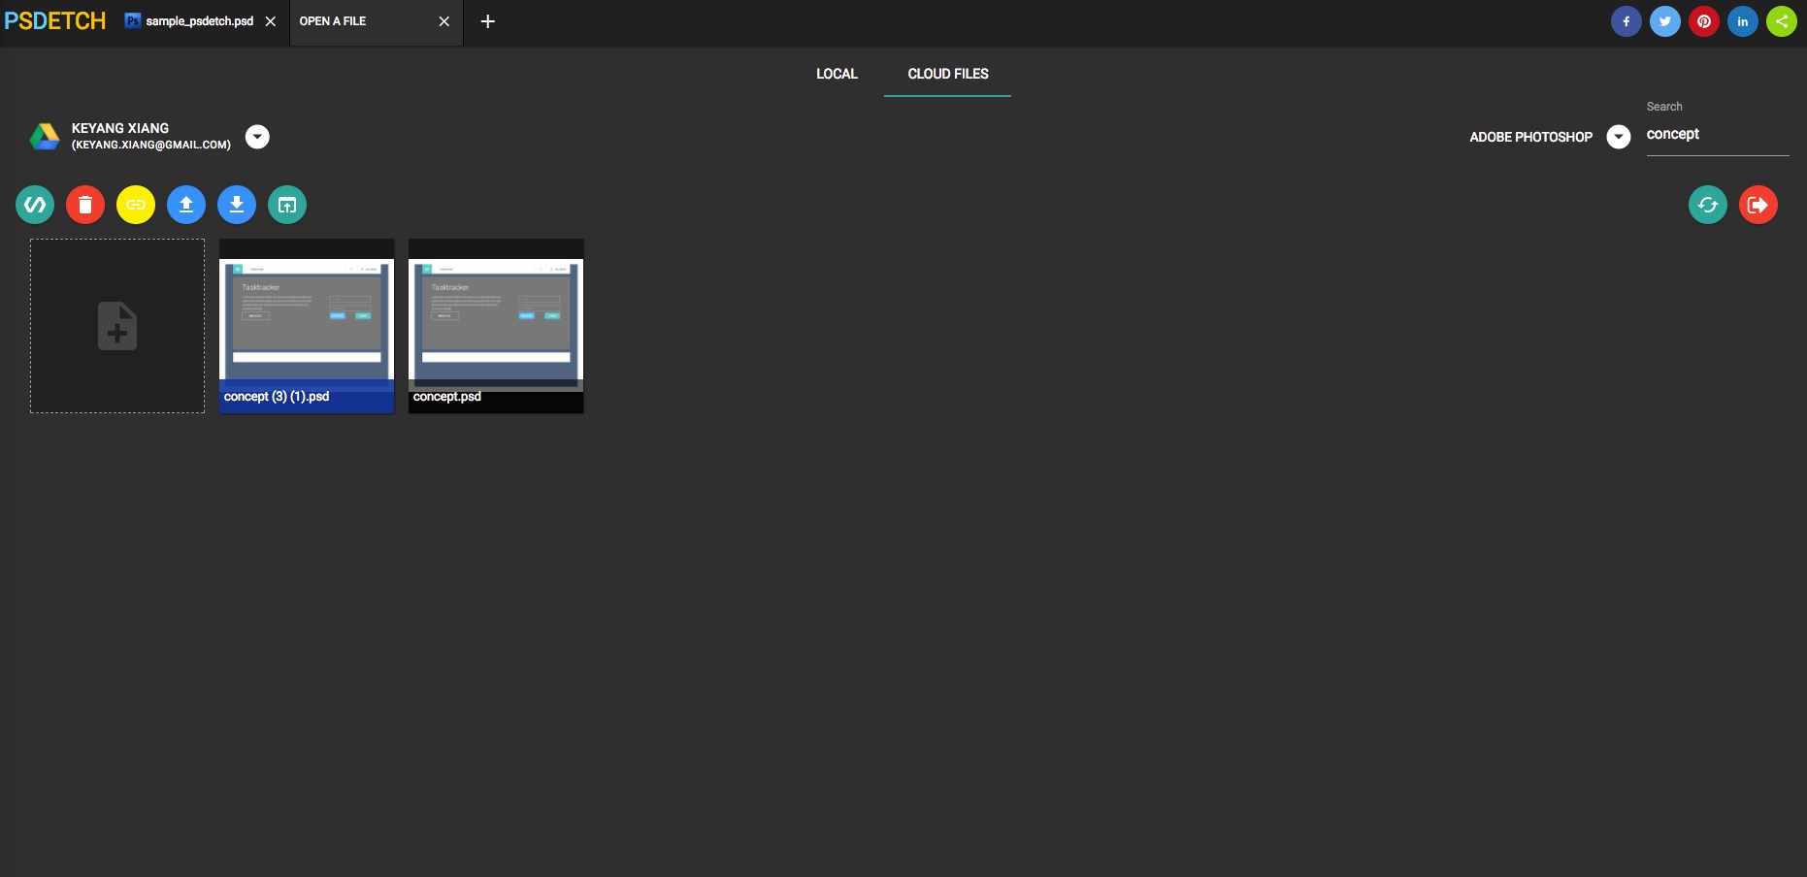
Task: Sign out using the red logout icon
Action: coord(1758,205)
